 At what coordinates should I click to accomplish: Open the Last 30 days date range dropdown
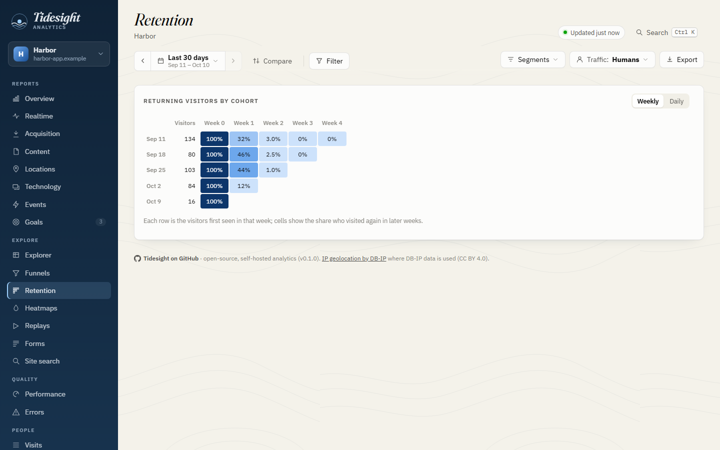point(188,61)
